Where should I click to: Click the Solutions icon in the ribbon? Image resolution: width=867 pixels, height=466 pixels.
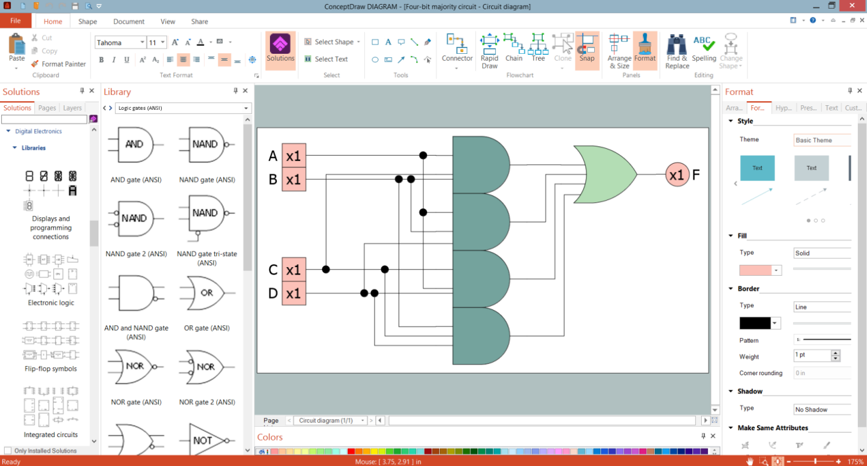pos(280,48)
